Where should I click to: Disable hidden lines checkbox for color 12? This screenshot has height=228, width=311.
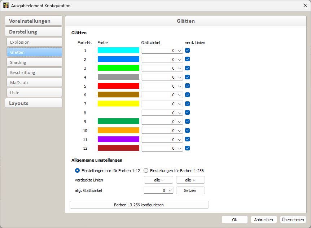tap(188, 148)
